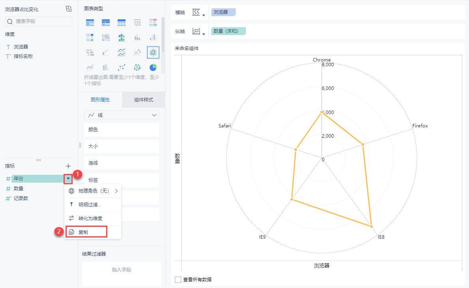The width and height of the screenshot is (469, 288).
Task: Select the colorful stacked bar chart icon
Action: pyautogui.click(x=122, y=37)
